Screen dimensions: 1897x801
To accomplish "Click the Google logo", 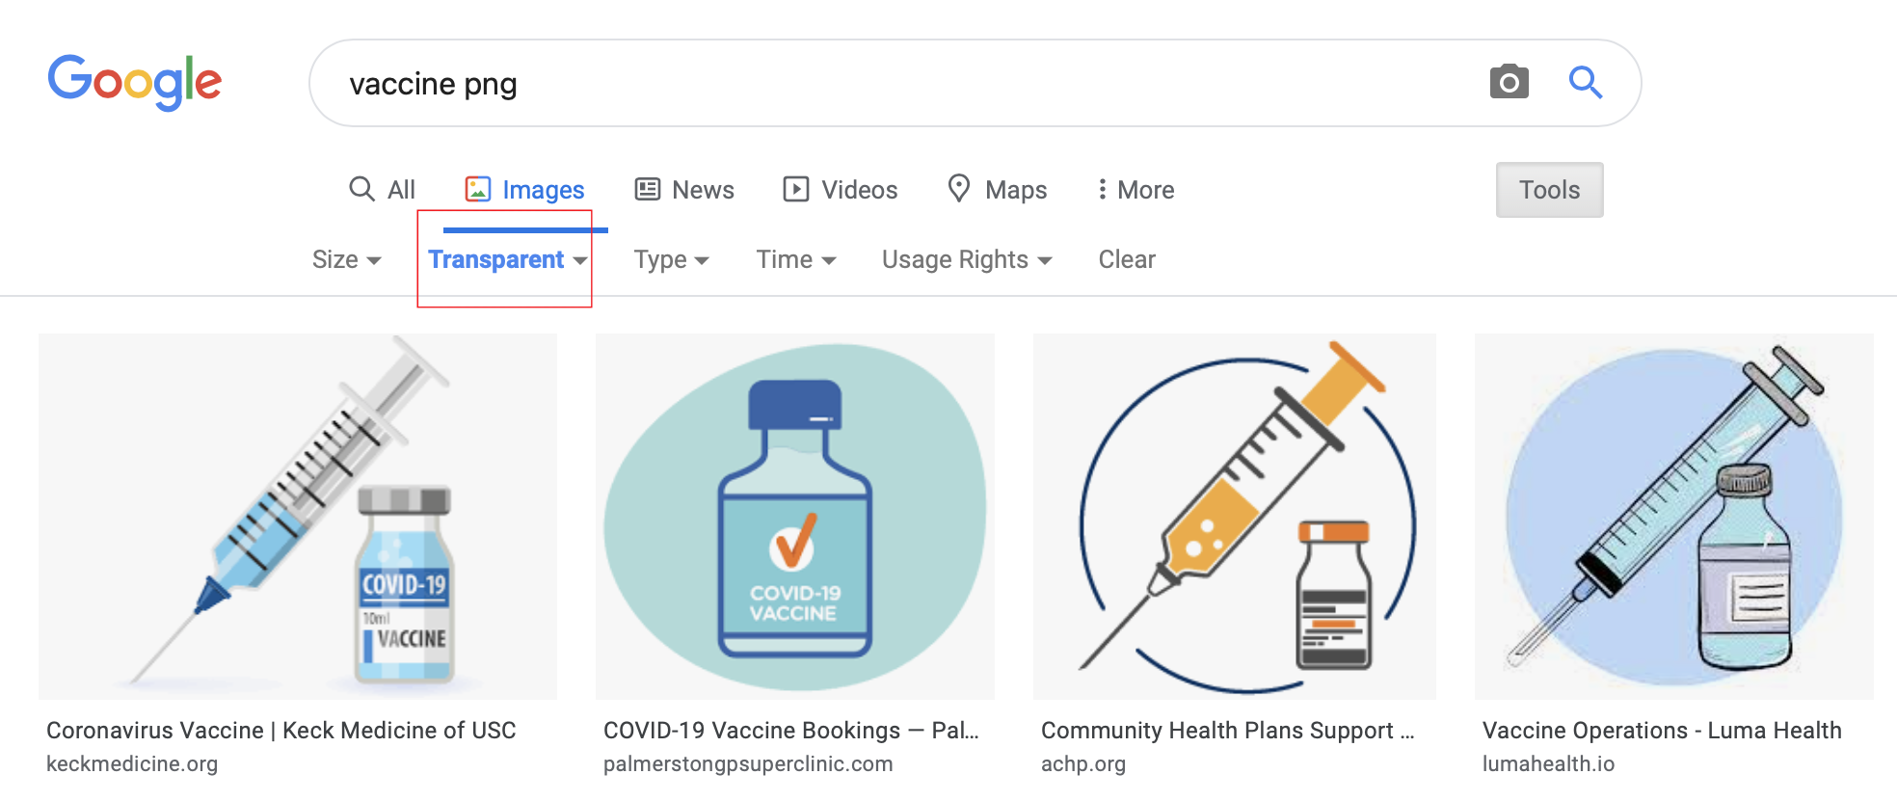I will tap(135, 82).
